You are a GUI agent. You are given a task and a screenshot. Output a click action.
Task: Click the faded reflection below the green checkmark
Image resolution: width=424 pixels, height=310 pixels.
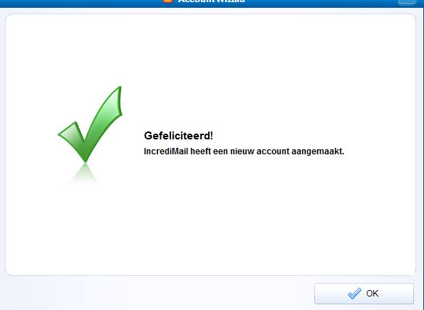click(83, 173)
